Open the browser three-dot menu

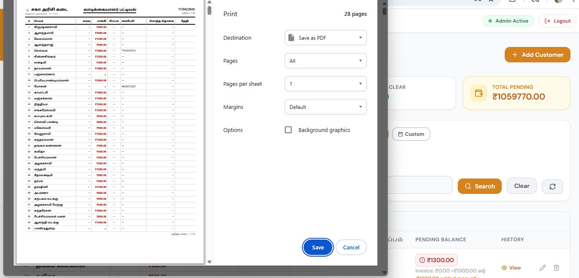[x=574, y=2]
